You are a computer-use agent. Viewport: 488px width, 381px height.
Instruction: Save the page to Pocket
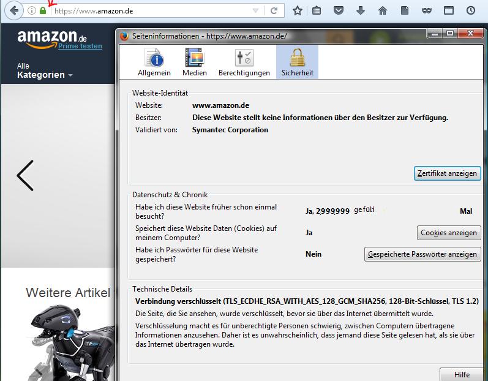339,11
